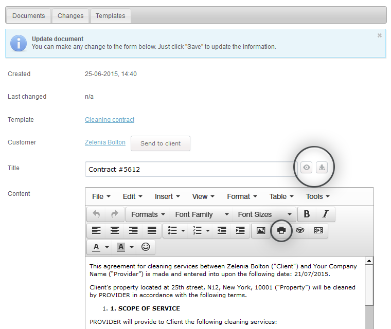Open background color picker dropdown arrow

tap(132, 247)
